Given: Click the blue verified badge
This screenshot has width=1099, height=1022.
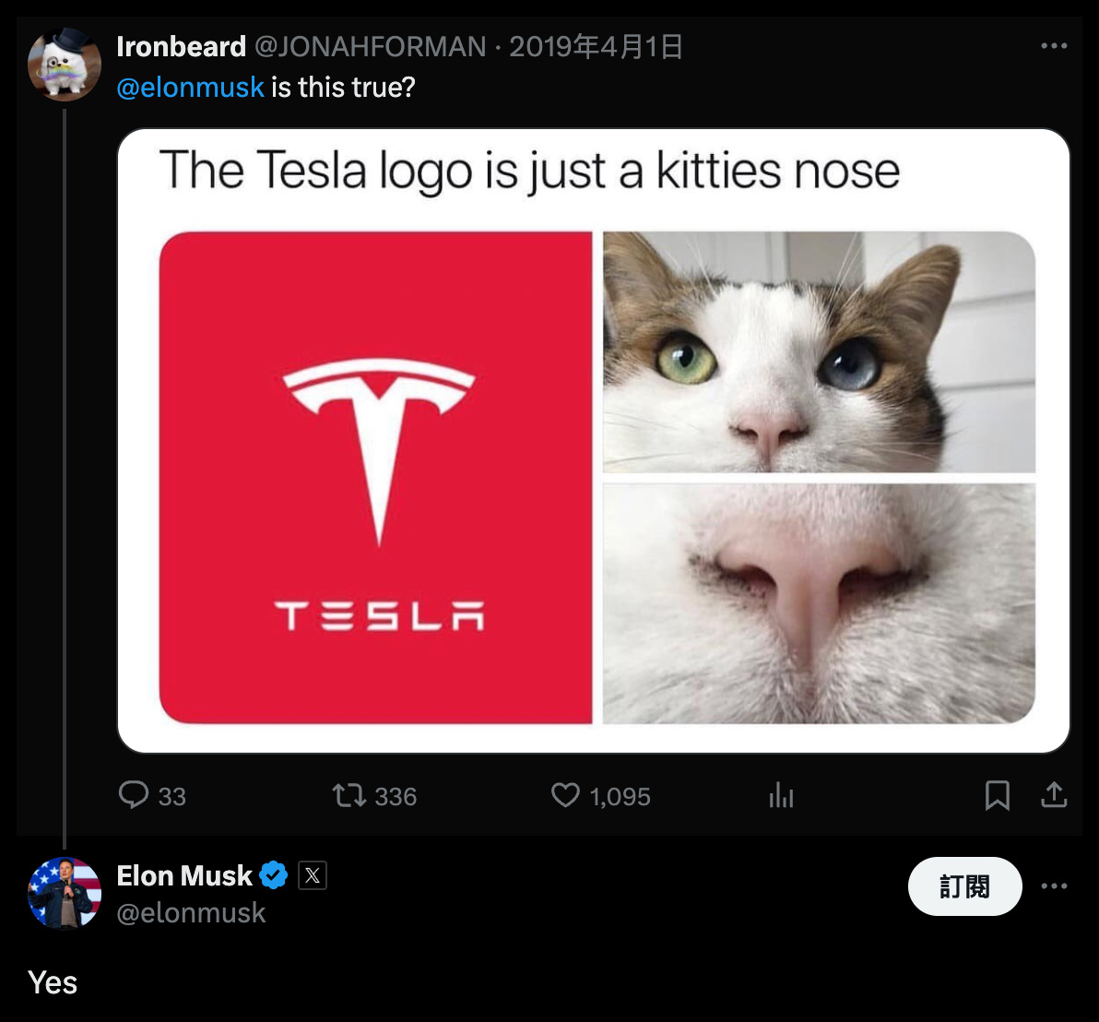Looking at the screenshot, I should pos(273,875).
